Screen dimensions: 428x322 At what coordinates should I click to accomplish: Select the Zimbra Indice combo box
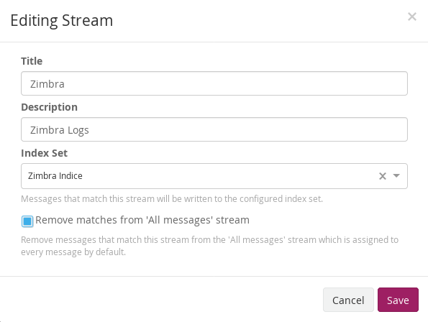[x=214, y=176]
